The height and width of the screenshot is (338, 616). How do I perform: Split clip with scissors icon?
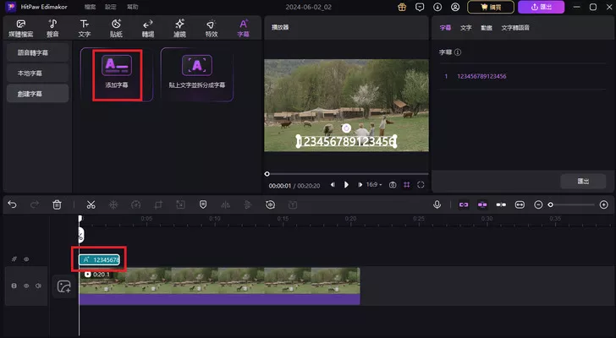91,204
